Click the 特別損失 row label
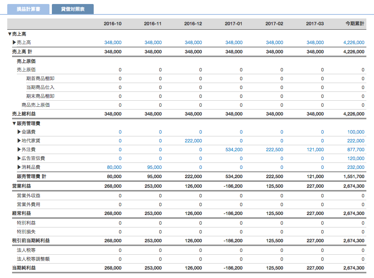 coord(26,232)
